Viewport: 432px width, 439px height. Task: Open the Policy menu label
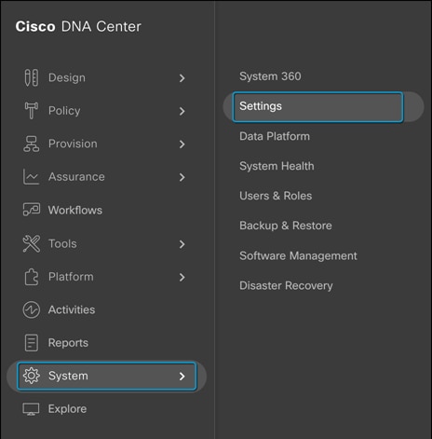[64, 111]
